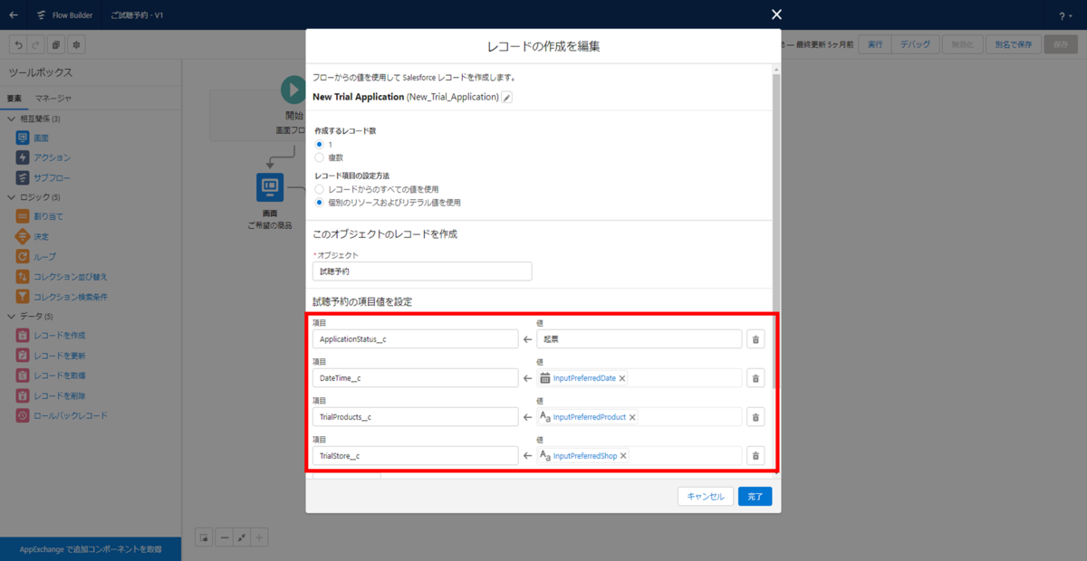Viewport: 1087px width, 561px height.
Task: Click the InputPreferredShop value field
Action: point(639,456)
